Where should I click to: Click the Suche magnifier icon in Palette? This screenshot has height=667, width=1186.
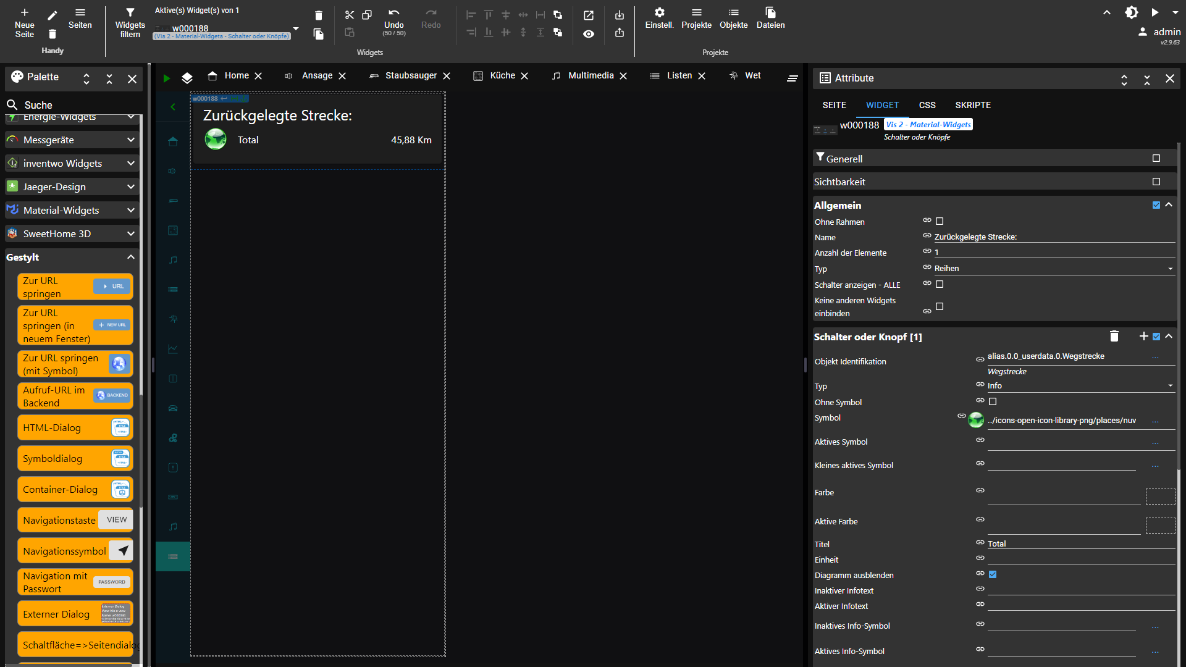(12, 104)
